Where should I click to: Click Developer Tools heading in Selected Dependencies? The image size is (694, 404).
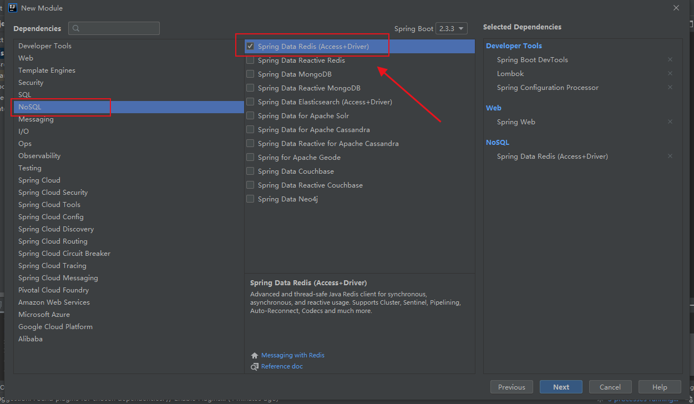[514, 46]
